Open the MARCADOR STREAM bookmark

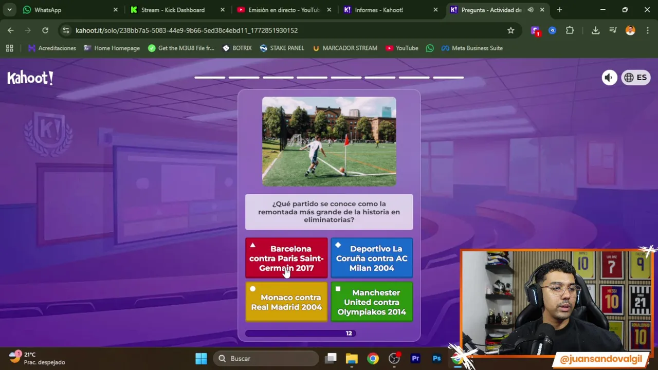point(344,48)
